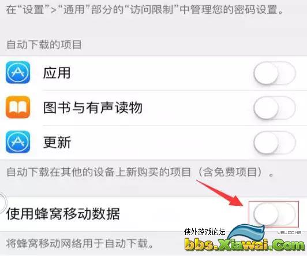
Task: Tap the 自动下载的项目 section header
Action: click(44, 44)
